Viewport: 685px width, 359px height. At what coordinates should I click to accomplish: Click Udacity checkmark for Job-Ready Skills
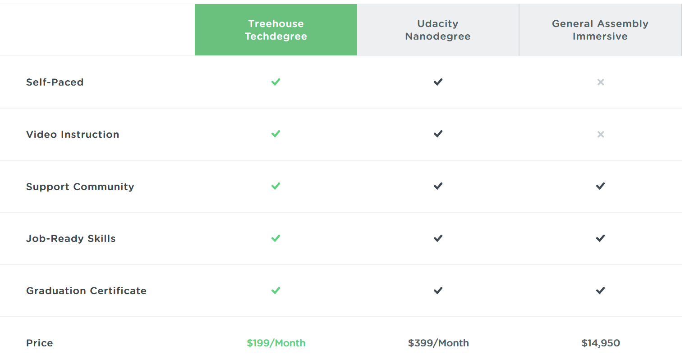(x=438, y=238)
